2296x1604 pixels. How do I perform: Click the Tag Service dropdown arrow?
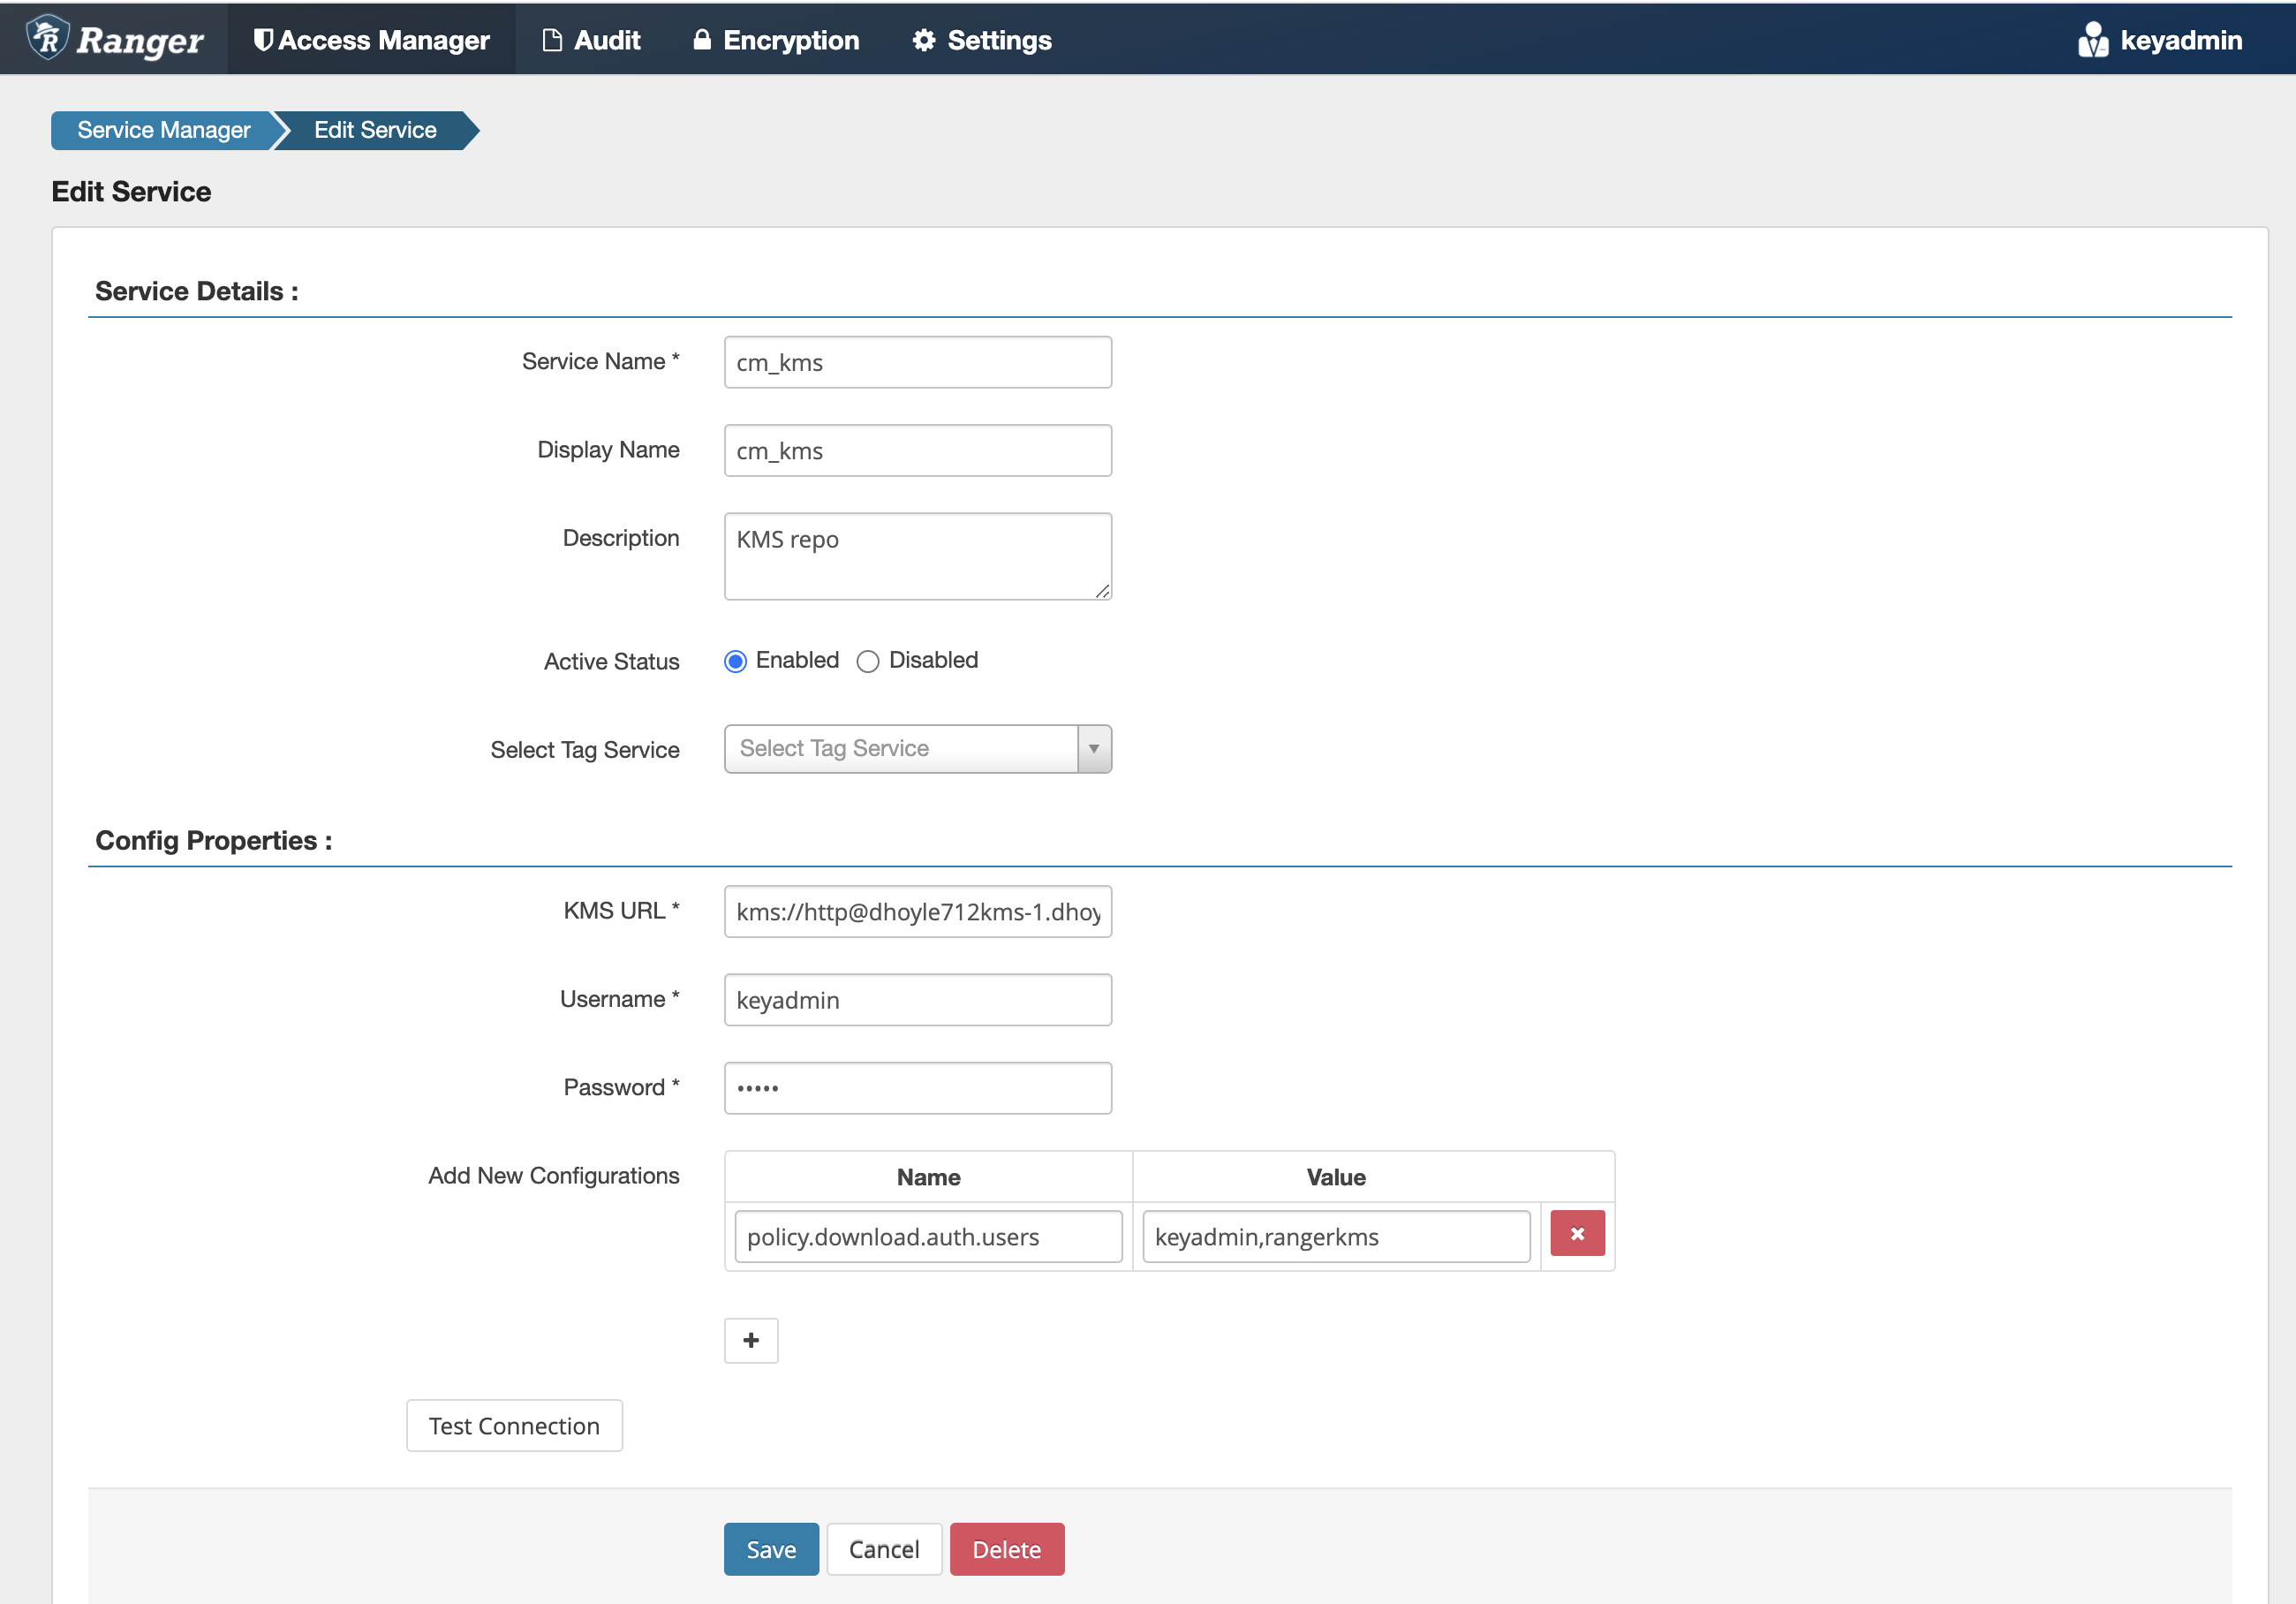click(1094, 749)
